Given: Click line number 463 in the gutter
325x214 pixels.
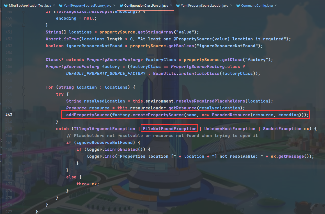Looking at the screenshot, I should pos(9,115).
